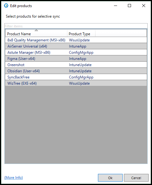The height and width of the screenshot is (185, 152).
Task: Select the Figma (User-x64) row
Action: (76, 59)
